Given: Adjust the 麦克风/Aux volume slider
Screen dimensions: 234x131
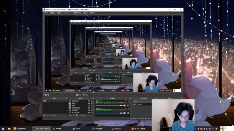Looking at the screenshot, I should click(109, 106).
